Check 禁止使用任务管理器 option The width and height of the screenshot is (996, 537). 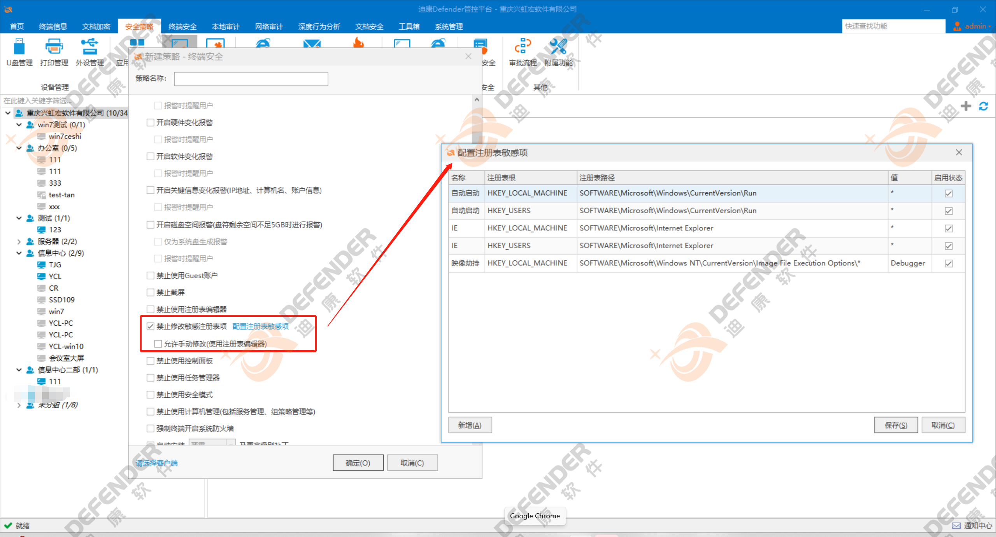(151, 377)
